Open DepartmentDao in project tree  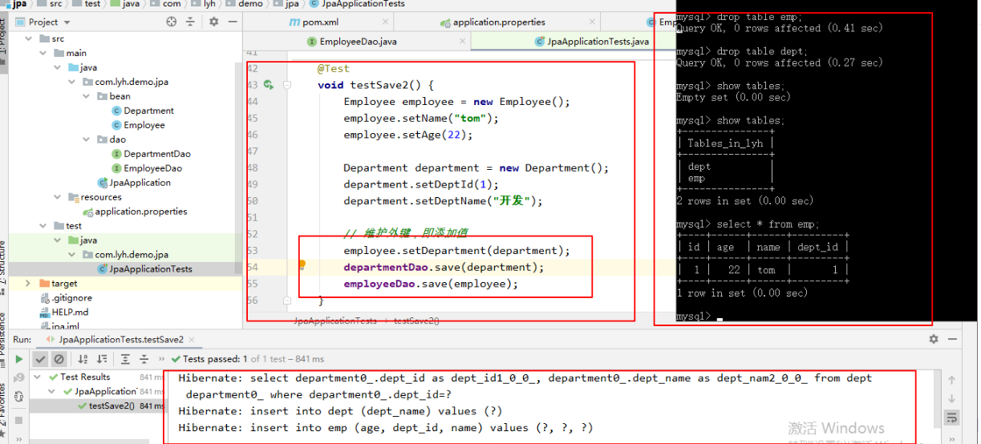pos(150,154)
